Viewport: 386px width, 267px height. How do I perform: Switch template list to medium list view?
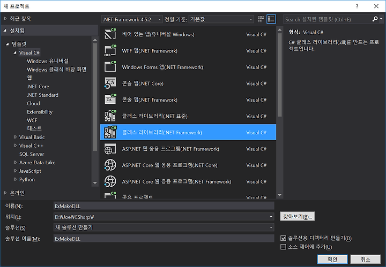coord(271,19)
